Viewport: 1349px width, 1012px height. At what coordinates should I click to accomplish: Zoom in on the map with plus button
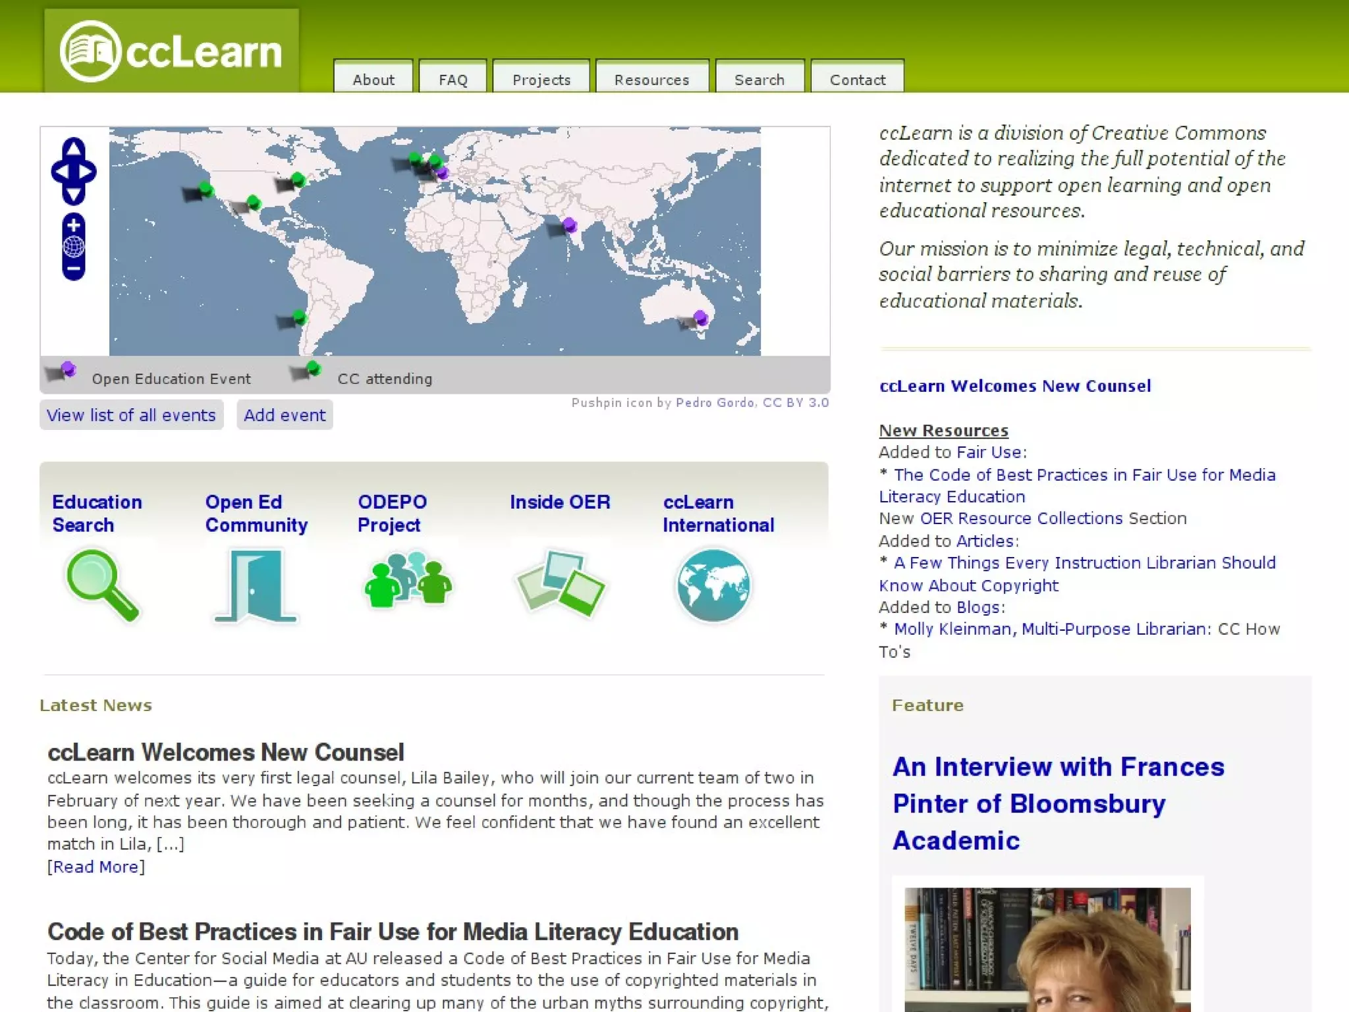74,225
